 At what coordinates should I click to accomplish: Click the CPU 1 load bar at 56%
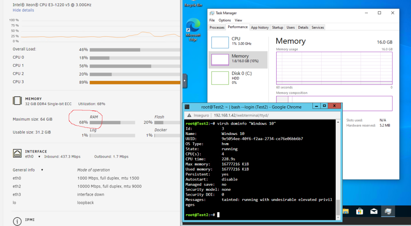tap(135, 66)
